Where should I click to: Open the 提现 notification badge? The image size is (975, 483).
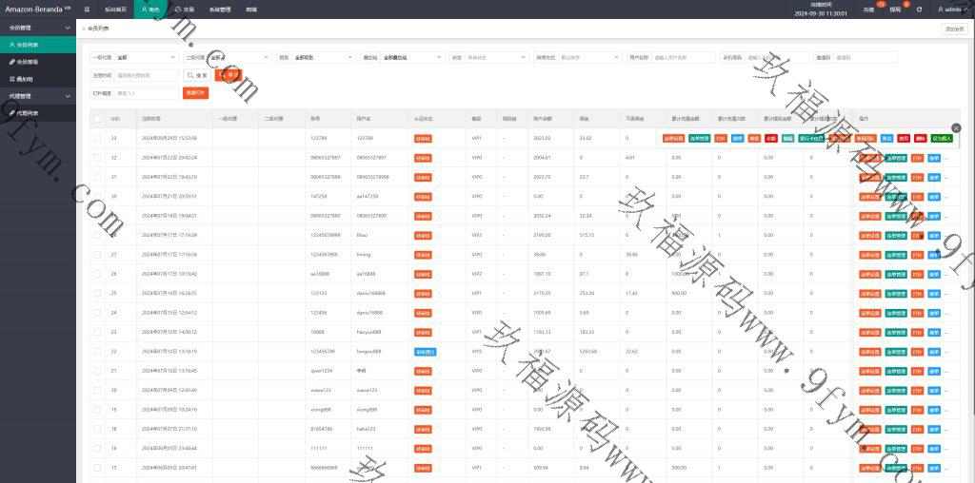(894, 9)
